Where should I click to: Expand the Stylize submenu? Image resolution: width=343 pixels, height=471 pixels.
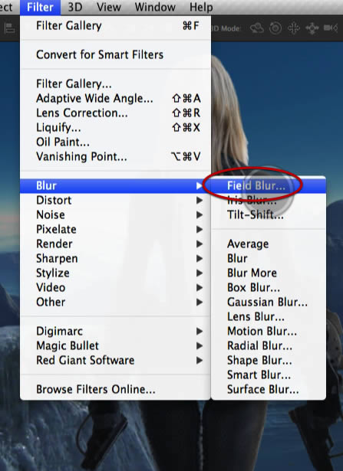click(115, 273)
